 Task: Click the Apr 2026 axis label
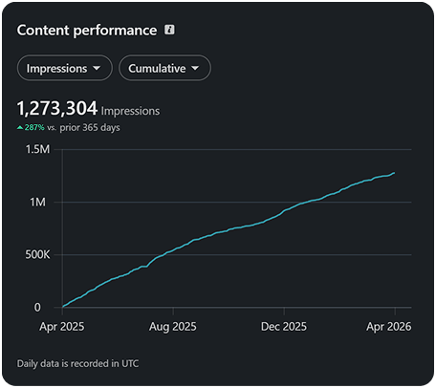click(x=389, y=327)
